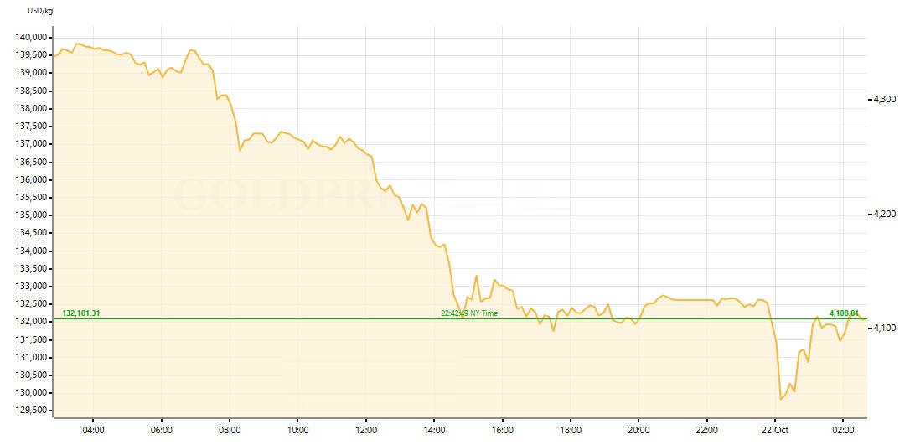Image resolution: width=915 pixels, height=445 pixels.
Task: Click the 4,300 right axis value
Action: [886, 100]
